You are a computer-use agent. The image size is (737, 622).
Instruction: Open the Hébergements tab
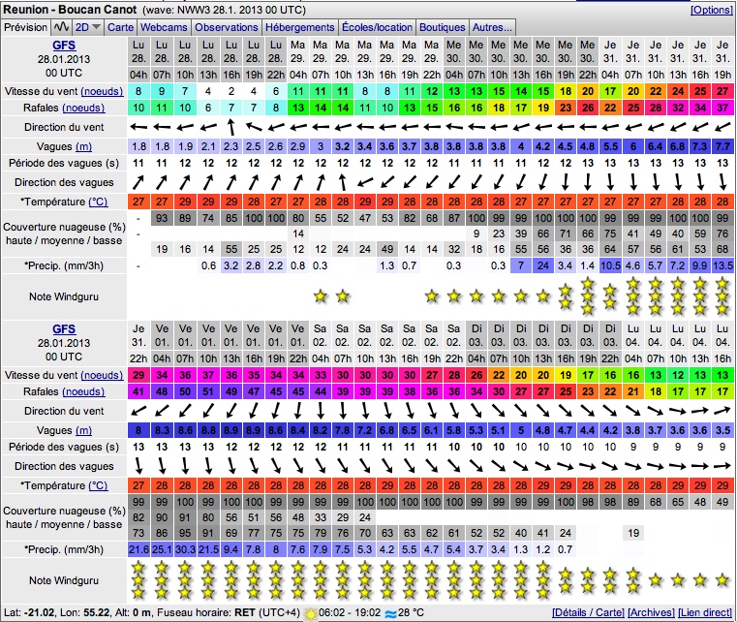[300, 28]
